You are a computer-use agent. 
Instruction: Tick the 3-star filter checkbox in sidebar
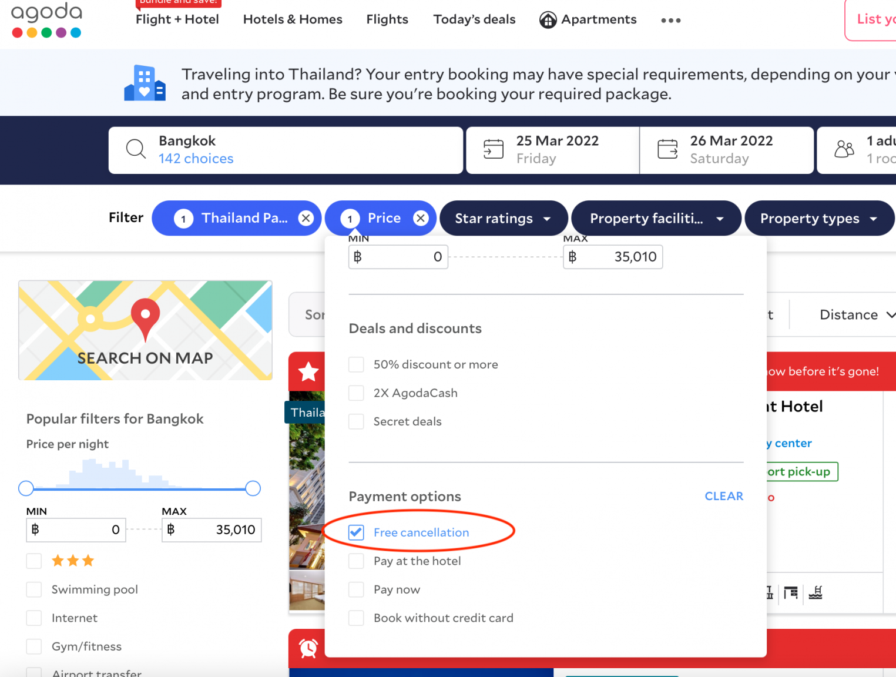pos(34,561)
